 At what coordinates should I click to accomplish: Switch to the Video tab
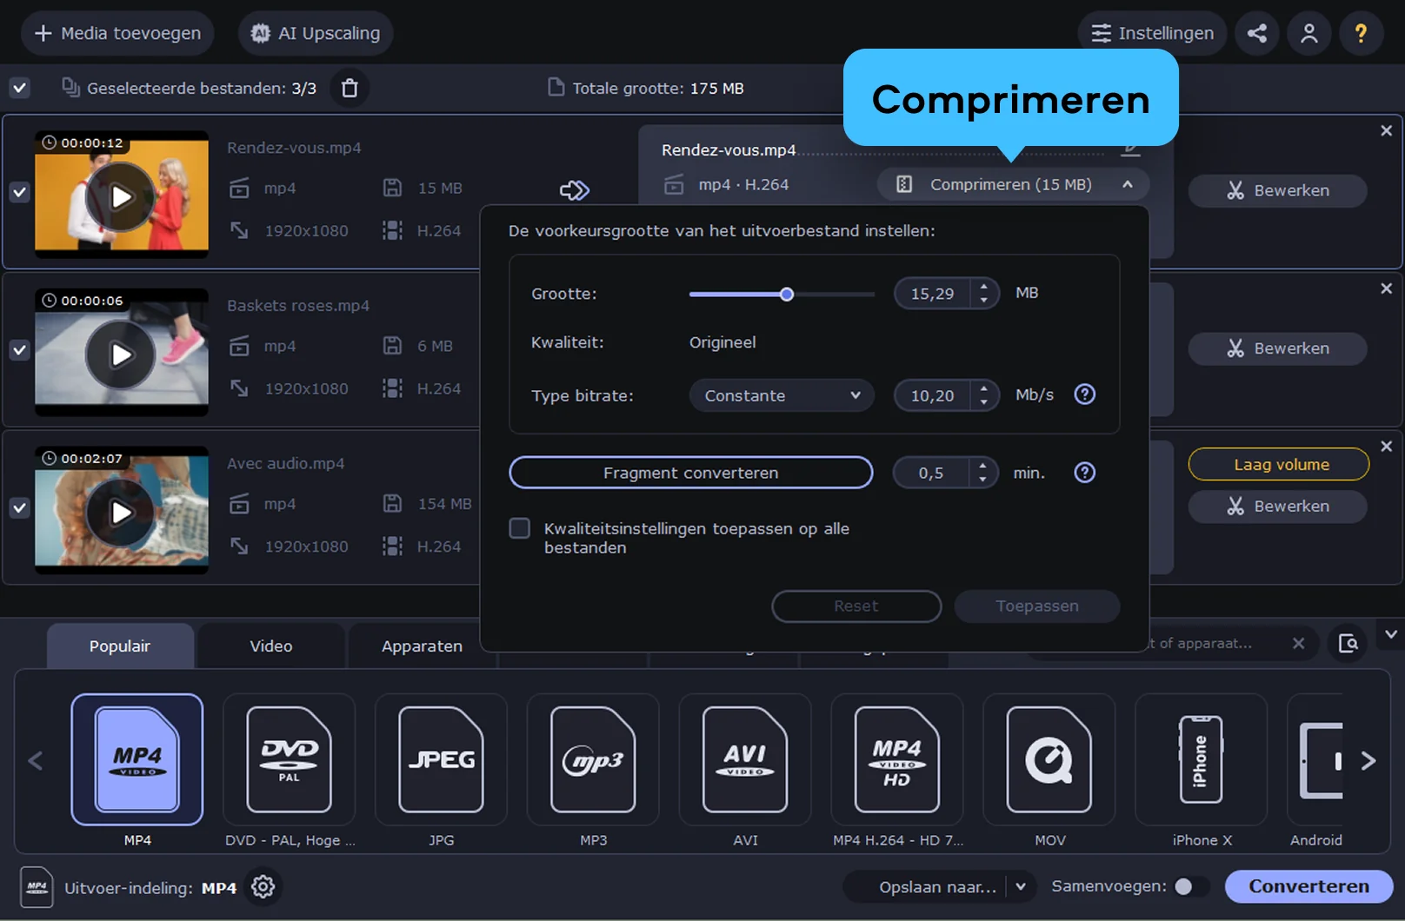(x=271, y=646)
